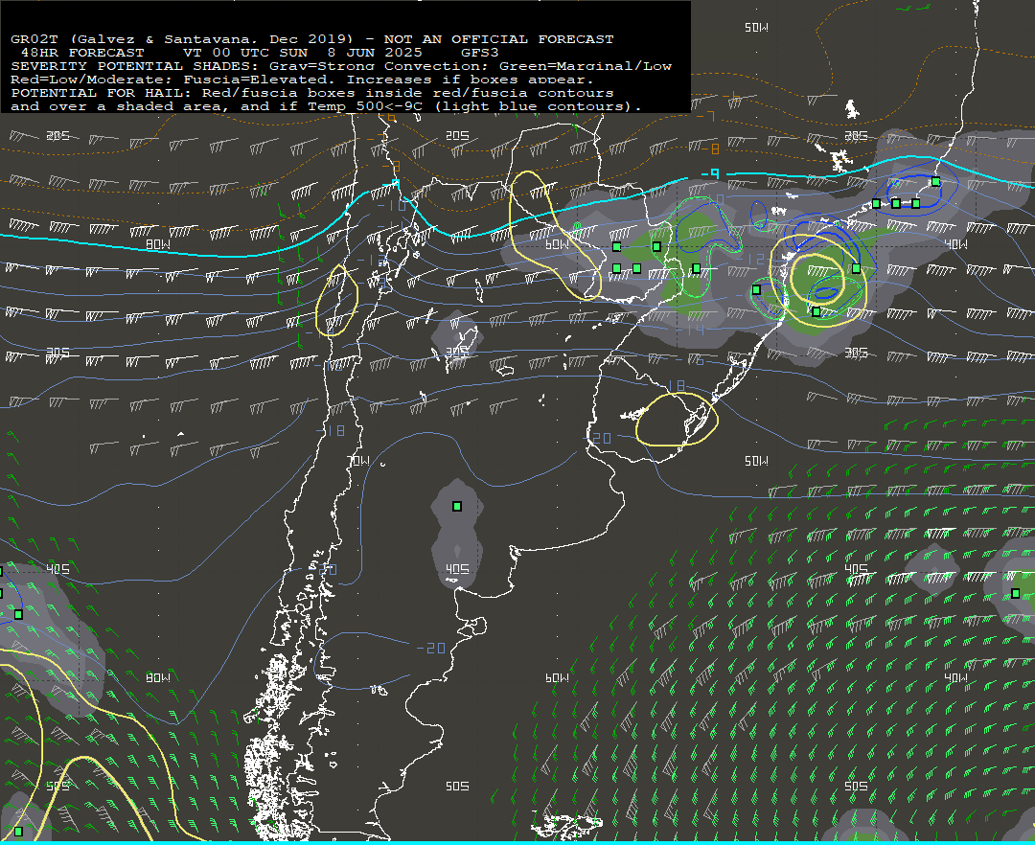Click the '-16' contour label near Uruguay

[x=691, y=360]
